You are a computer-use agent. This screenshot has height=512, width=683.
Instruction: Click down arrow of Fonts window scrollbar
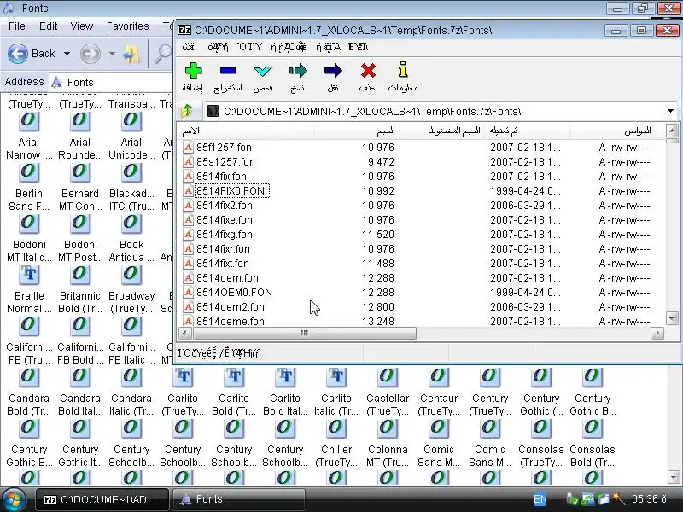click(x=674, y=477)
